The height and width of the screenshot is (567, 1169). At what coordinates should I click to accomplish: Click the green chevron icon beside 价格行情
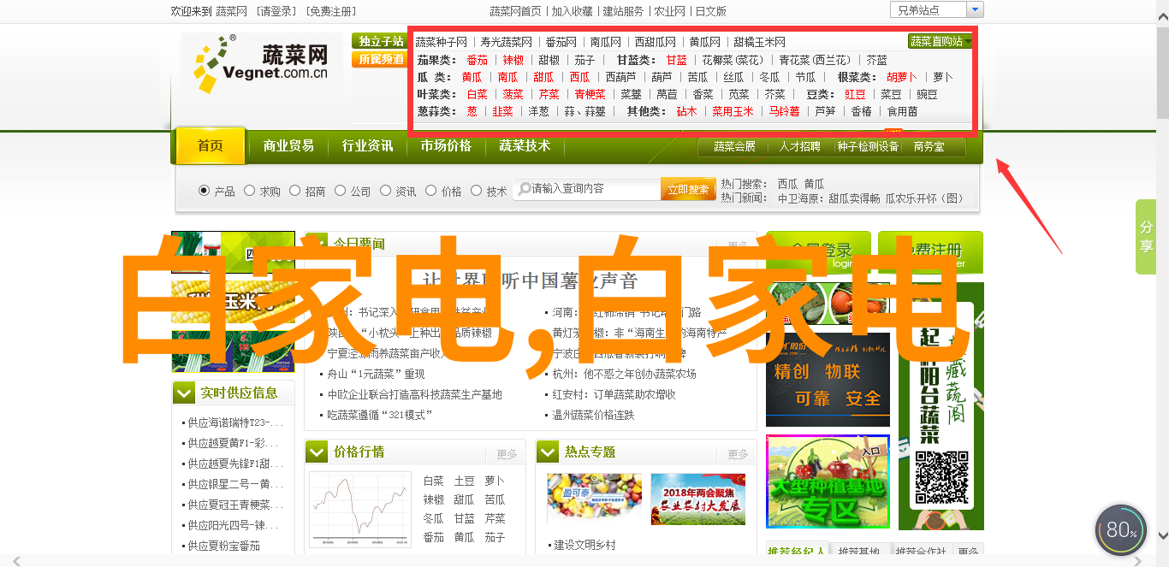[317, 452]
